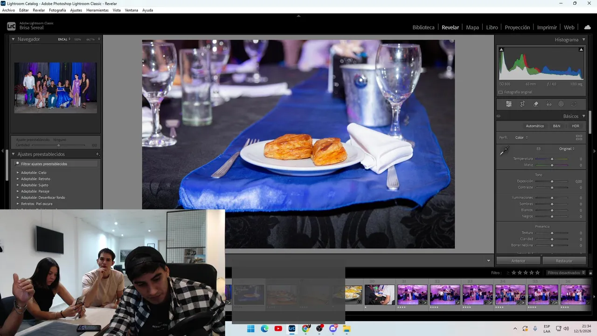Screen dimensions: 597x336
Task: Collapse the Básicos panel
Action: [583, 116]
